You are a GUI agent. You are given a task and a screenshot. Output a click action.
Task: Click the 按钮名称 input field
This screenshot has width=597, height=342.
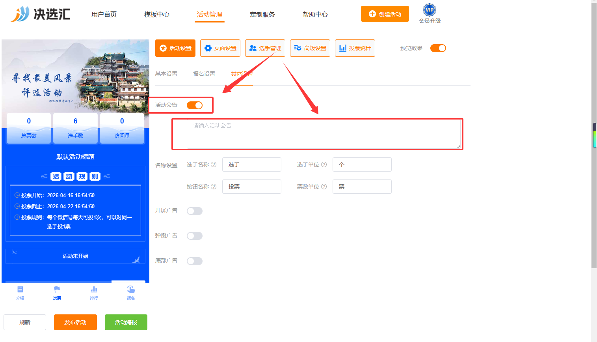coord(252,187)
